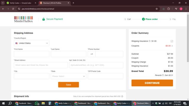Click the browser back arrow

click(3, 9)
